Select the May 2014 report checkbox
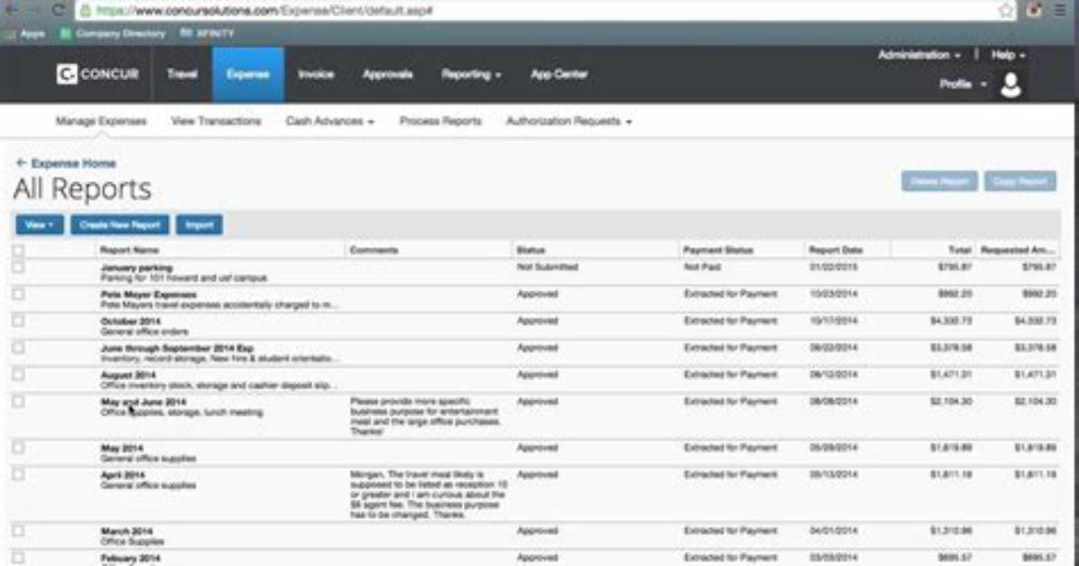This screenshot has width=1079, height=566. coord(19,447)
